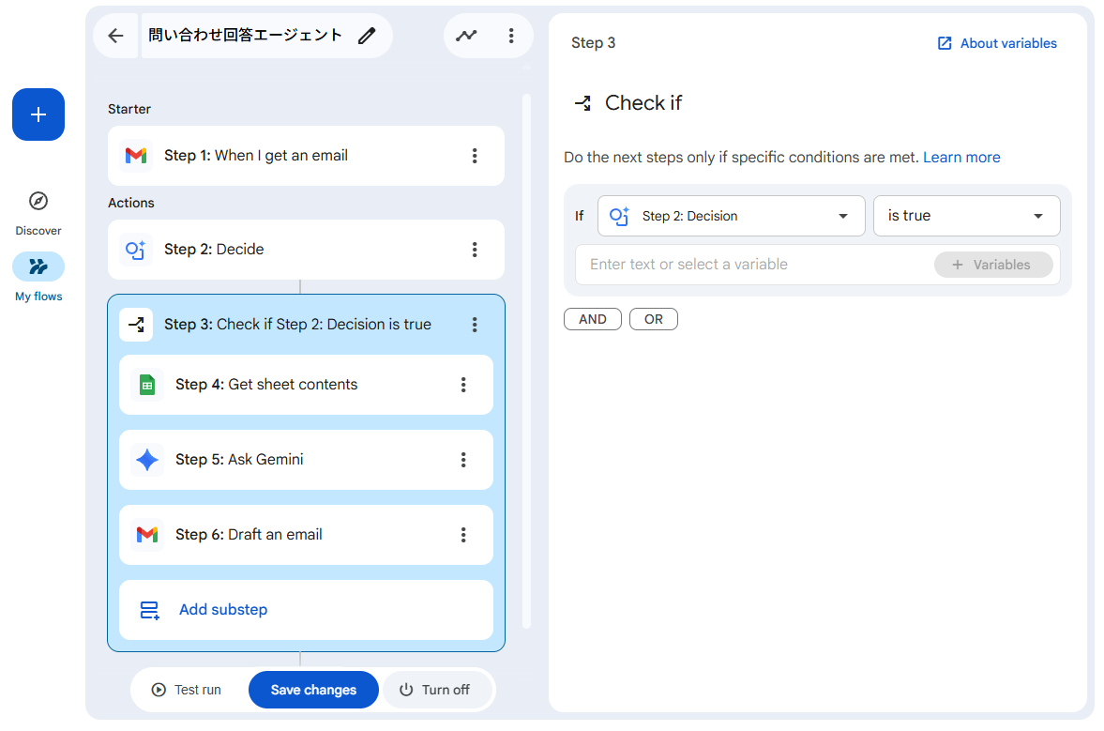
Task: Open the activity chart icon
Action: pos(466,36)
